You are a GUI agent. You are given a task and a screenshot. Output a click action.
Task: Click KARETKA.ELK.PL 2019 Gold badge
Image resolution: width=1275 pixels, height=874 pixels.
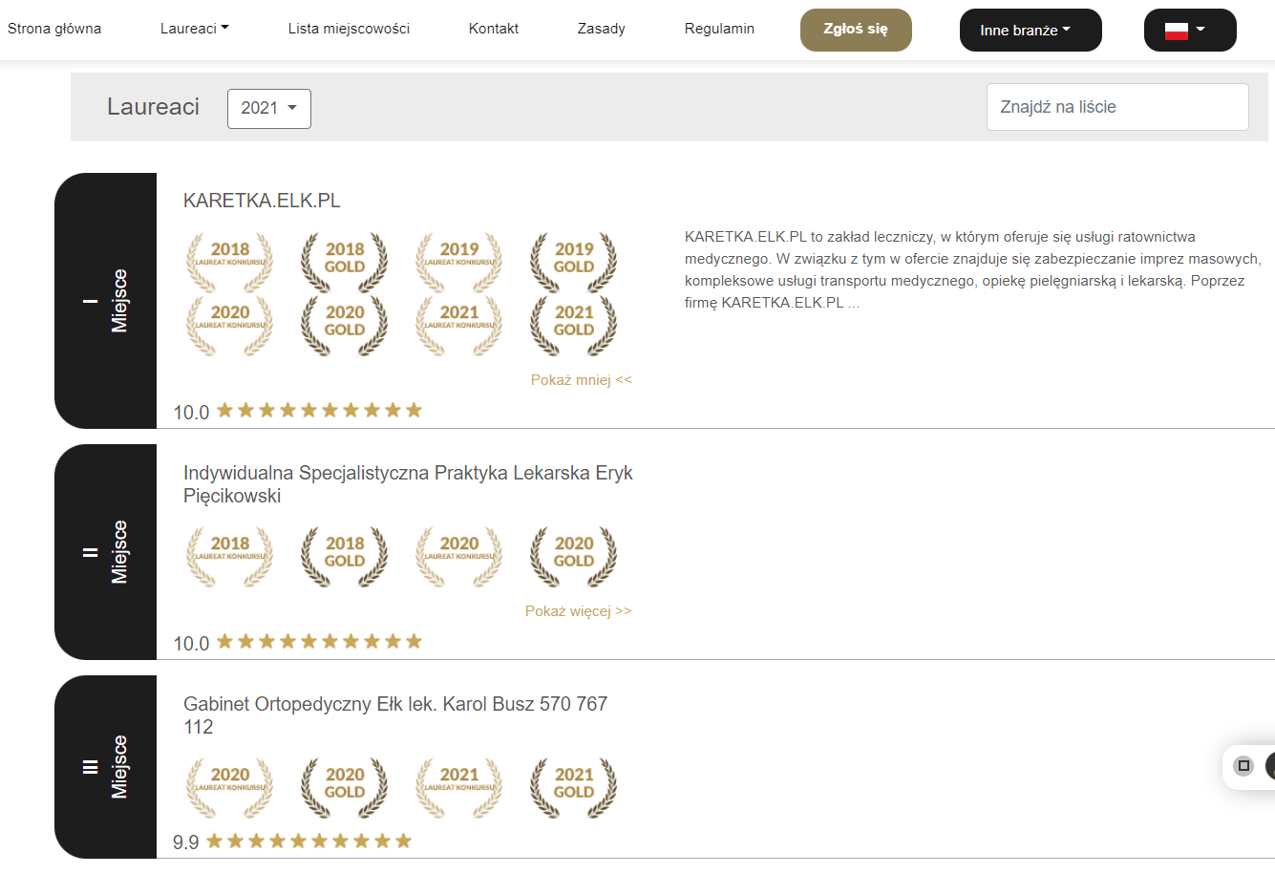pos(574,262)
